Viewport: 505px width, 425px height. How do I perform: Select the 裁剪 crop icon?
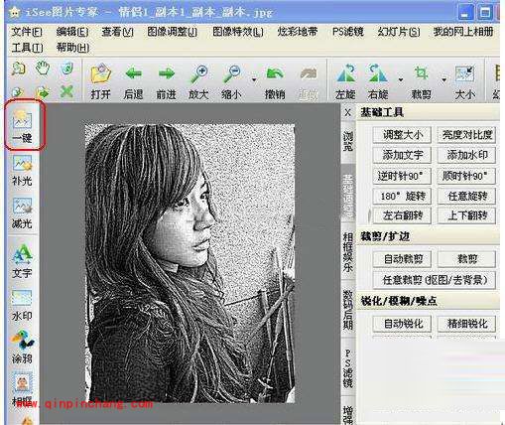(x=421, y=81)
